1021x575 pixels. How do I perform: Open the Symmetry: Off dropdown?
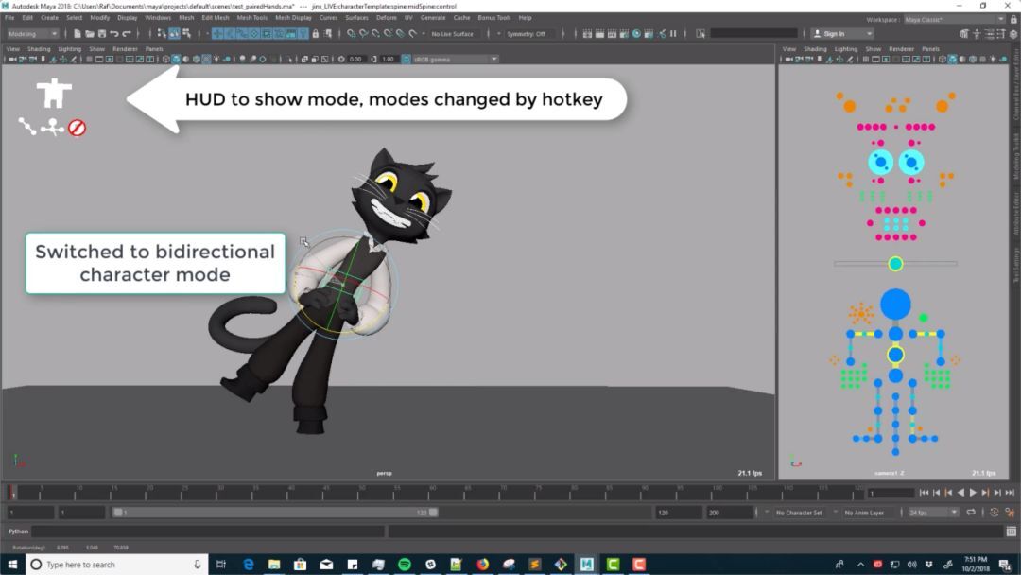point(527,34)
